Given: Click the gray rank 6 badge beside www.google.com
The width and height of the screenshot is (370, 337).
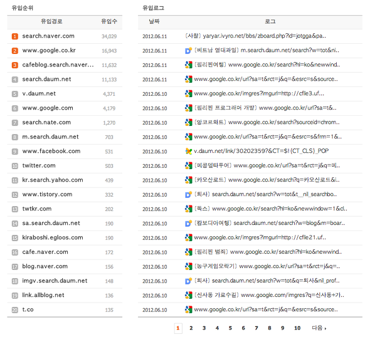Looking at the screenshot, I should 15,108.
